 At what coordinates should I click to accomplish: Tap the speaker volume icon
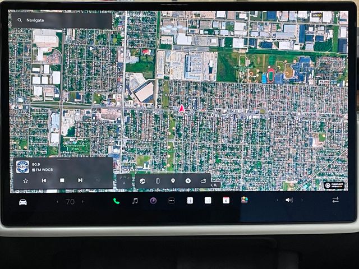pos(289,200)
